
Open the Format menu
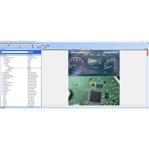(x=11, y=43)
